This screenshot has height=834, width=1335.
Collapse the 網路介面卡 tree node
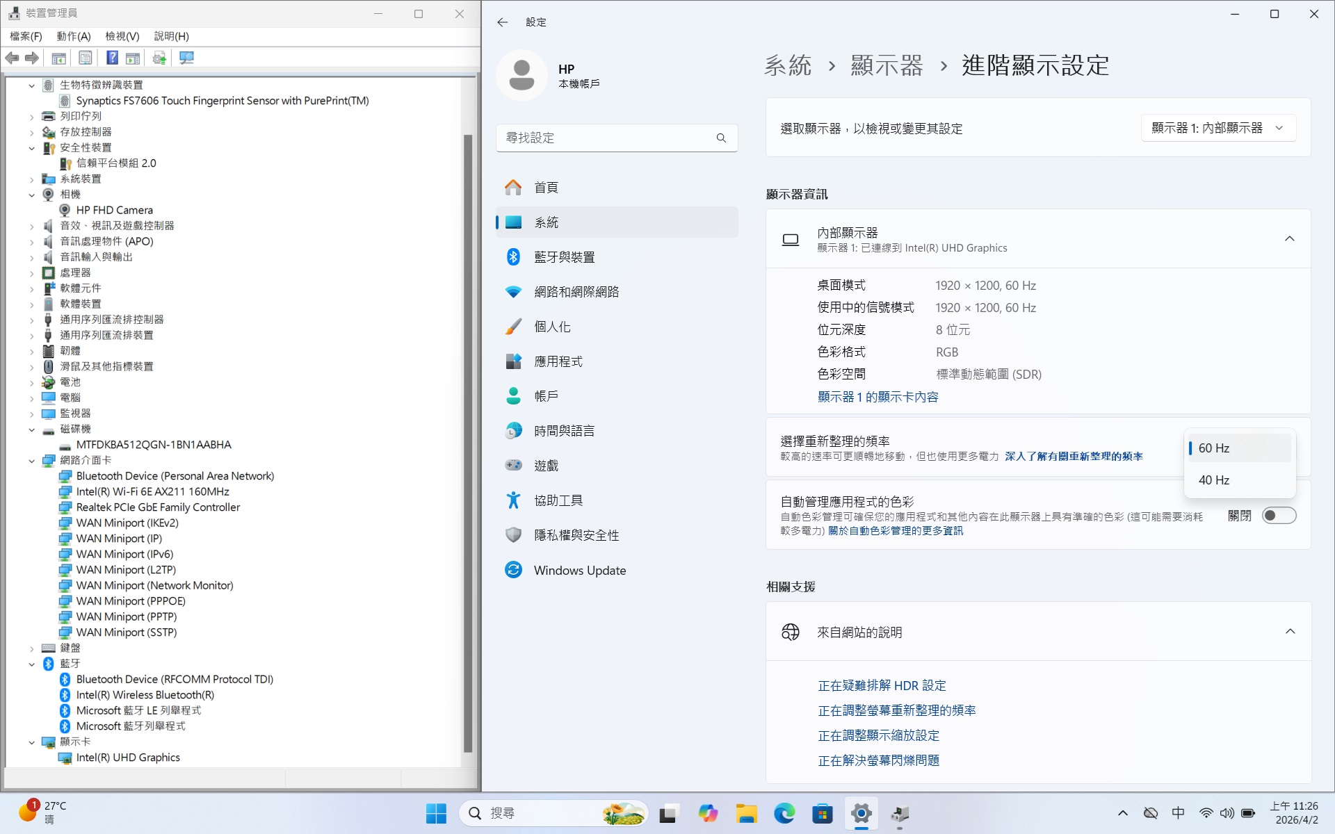coord(31,461)
